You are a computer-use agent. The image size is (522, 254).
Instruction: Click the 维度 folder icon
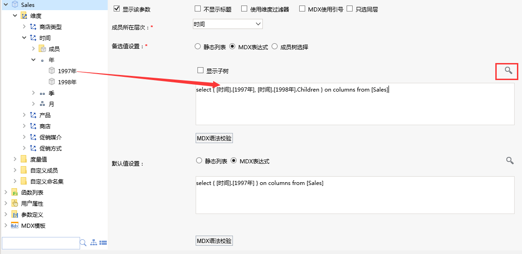24,16
